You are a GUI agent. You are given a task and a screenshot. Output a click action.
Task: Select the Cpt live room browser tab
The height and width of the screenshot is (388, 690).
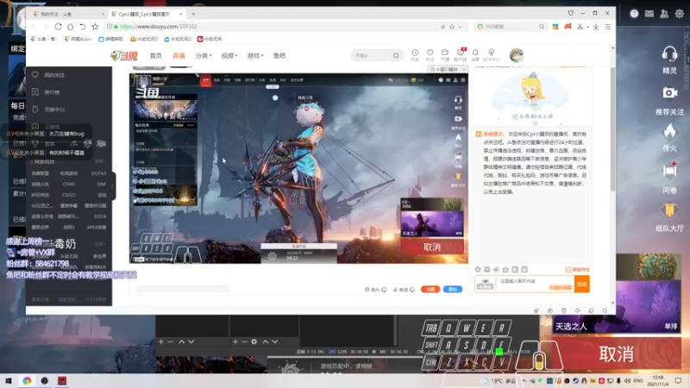[x=147, y=14]
